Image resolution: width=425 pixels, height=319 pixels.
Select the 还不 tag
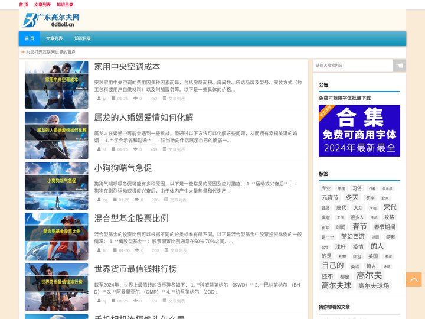point(328,276)
